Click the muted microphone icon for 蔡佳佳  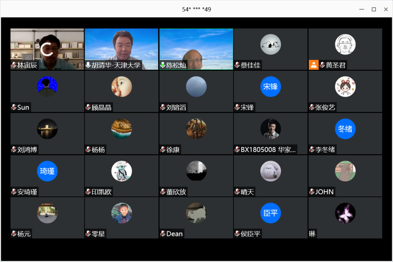tap(238, 65)
